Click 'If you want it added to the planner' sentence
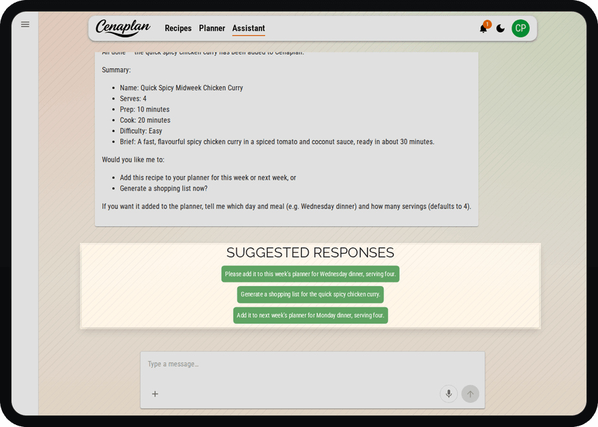The image size is (598, 427). coord(286,207)
